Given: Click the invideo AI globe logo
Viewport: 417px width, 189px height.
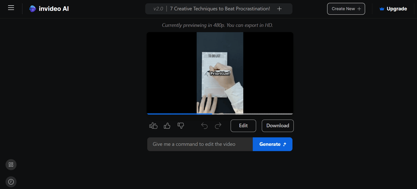Looking at the screenshot, I should pos(32,9).
